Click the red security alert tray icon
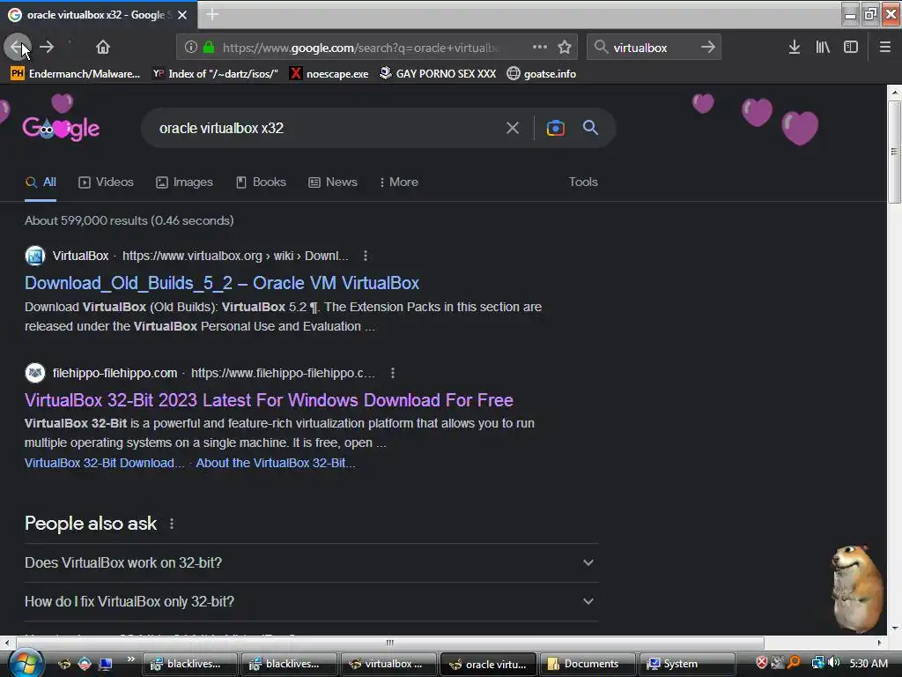902x677 pixels. (x=762, y=663)
